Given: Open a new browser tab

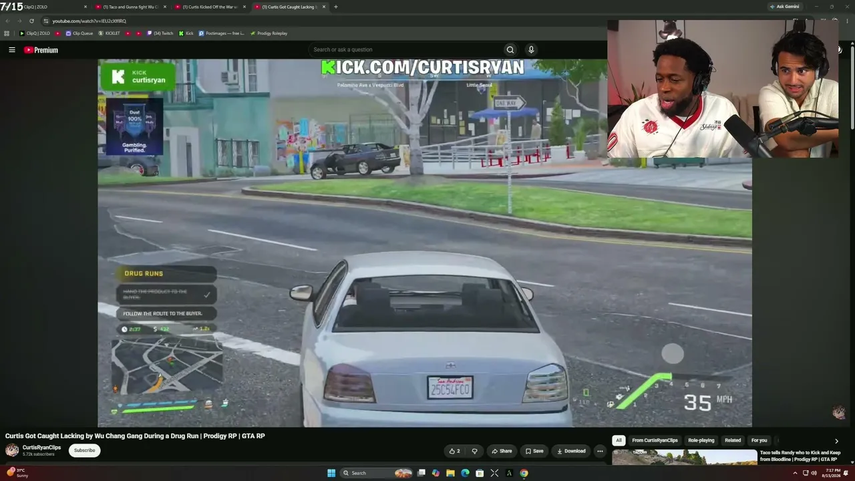Looking at the screenshot, I should coord(335,7).
